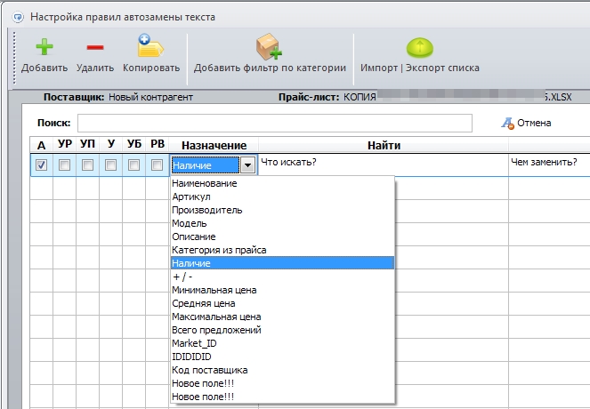Select Код поставщика option
590x409 pixels.
[x=282, y=370]
